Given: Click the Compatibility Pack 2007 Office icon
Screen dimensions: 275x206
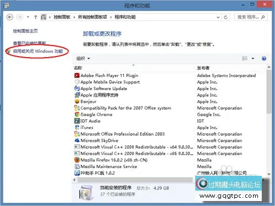Looking at the screenshot, I should click(x=77, y=108).
